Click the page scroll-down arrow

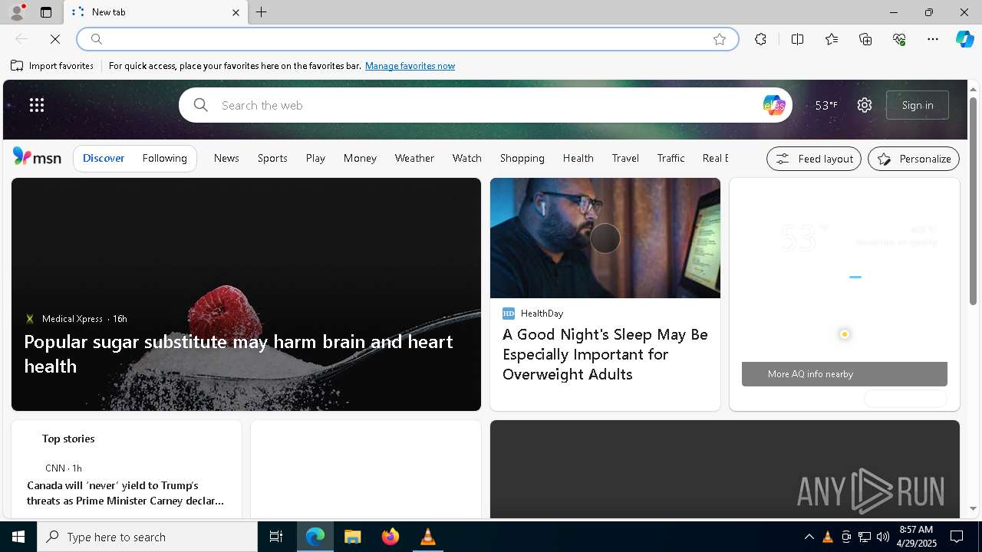click(973, 508)
